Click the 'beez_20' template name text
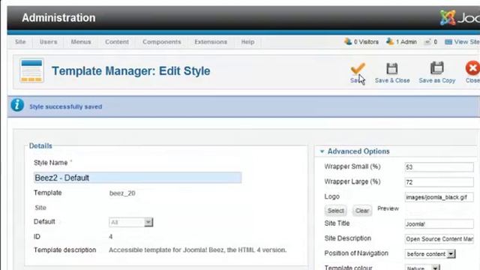 [x=122, y=193]
